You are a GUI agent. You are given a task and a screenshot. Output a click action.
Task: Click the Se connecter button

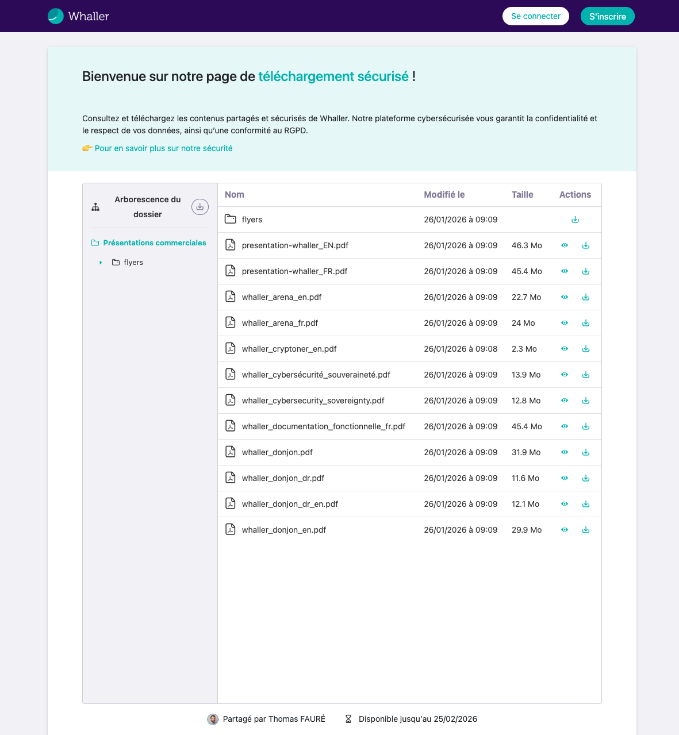(535, 16)
